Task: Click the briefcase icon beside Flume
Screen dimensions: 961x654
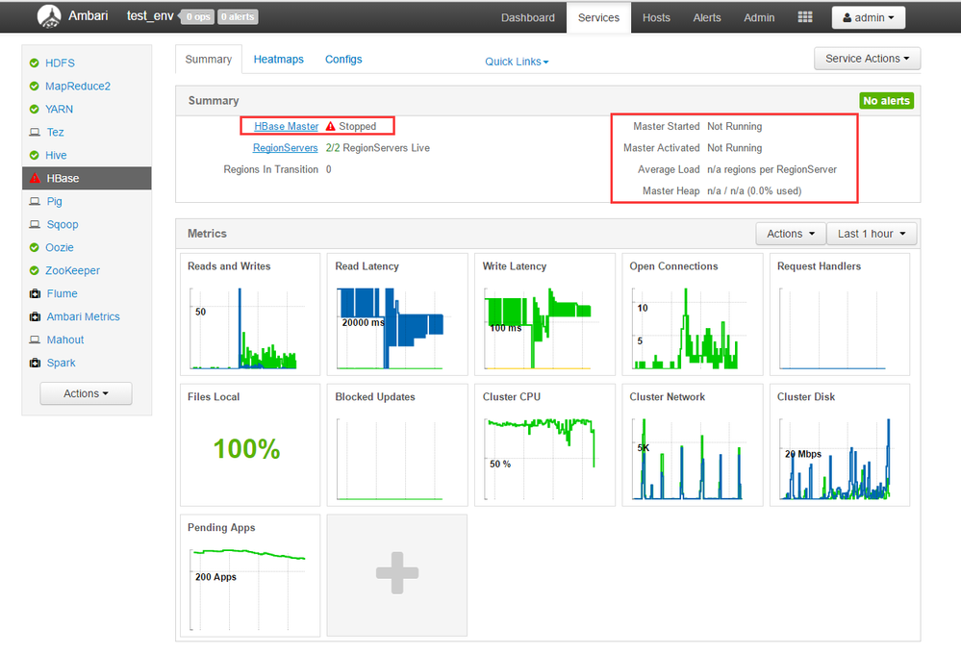Action: click(x=35, y=293)
